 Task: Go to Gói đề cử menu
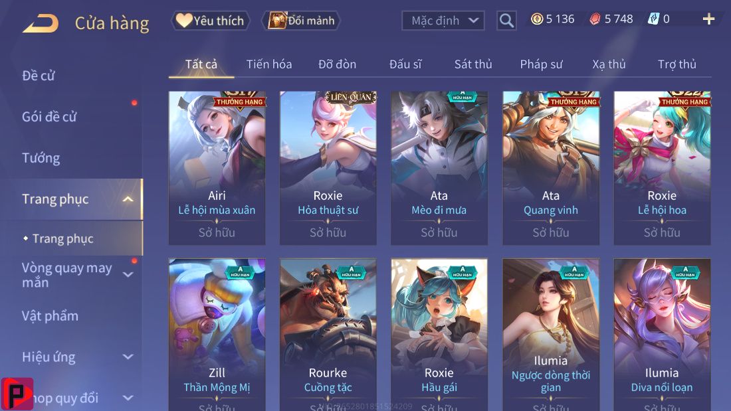pyautogui.click(x=49, y=116)
